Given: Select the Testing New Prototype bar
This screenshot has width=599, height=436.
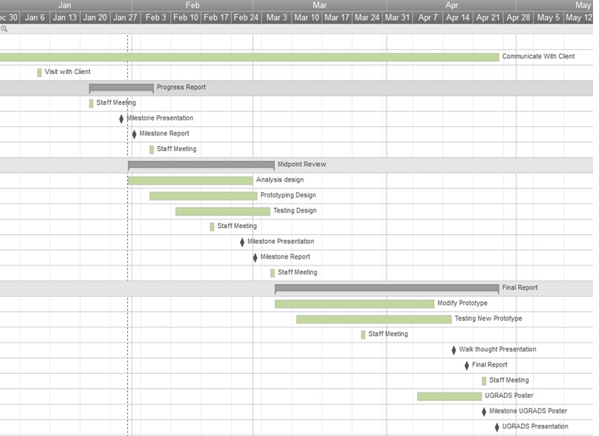Looking at the screenshot, I should (373, 319).
